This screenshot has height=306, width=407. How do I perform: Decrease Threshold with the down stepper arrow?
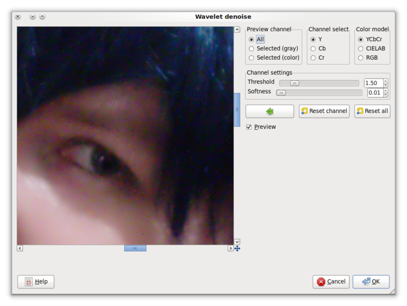[x=385, y=85]
